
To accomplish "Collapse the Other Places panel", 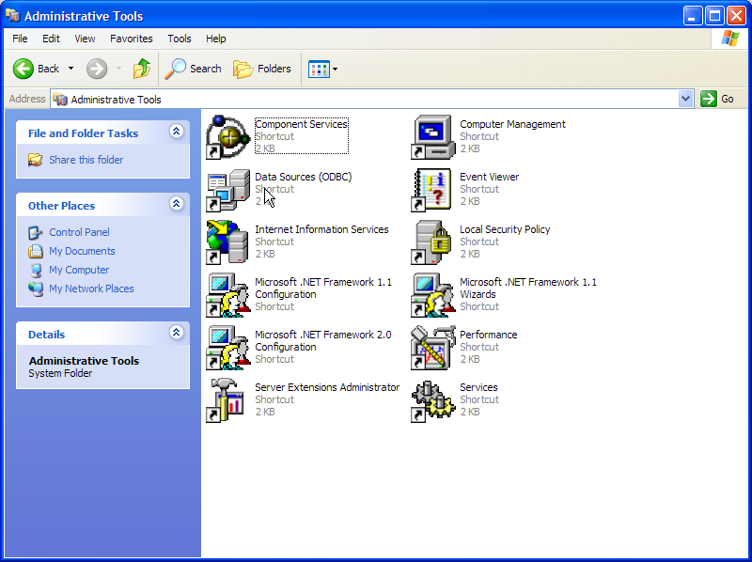I will pyautogui.click(x=176, y=205).
